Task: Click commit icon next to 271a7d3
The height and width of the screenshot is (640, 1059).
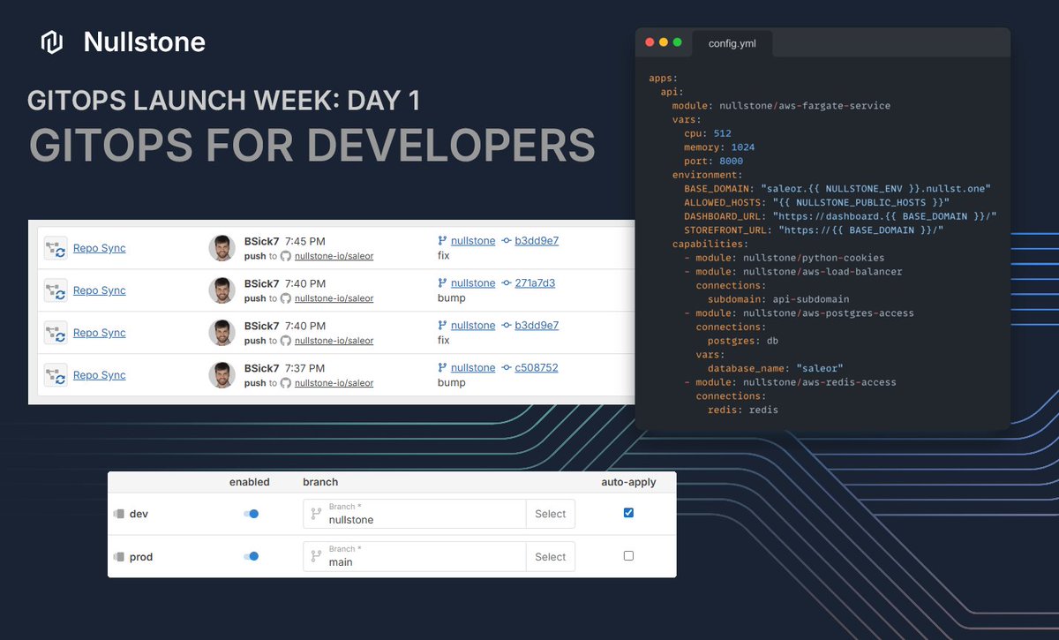Action: pos(507,283)
